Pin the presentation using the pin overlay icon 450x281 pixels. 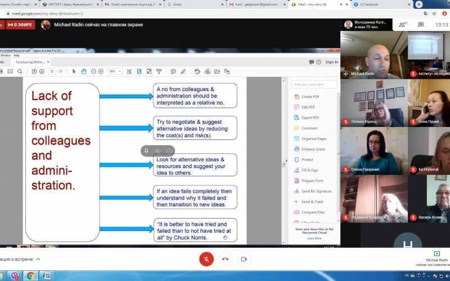(x=146, y=151)
